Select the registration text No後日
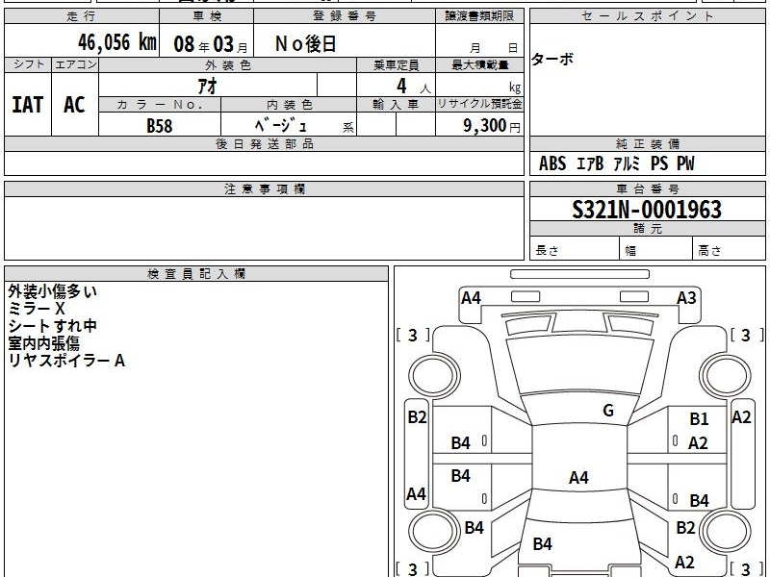Viewport: 770px width, 577px height. pyautogui.click(x=305, y=44)
